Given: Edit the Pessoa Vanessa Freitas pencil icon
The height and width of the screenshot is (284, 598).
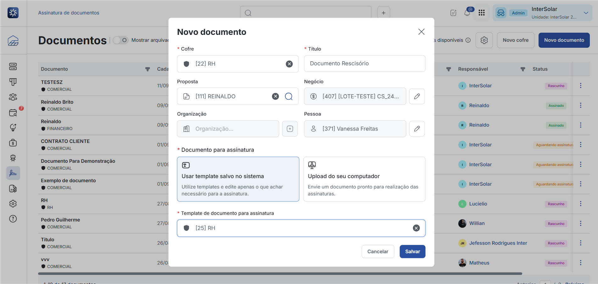Looking at the screenshot, I should [x=417, y=129].
